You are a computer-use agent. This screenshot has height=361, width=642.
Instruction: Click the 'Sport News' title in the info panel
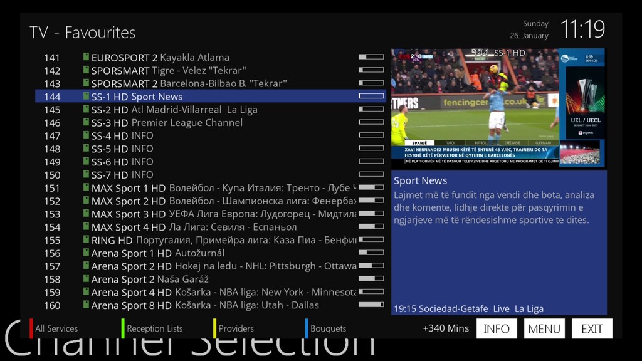[420, 180]
